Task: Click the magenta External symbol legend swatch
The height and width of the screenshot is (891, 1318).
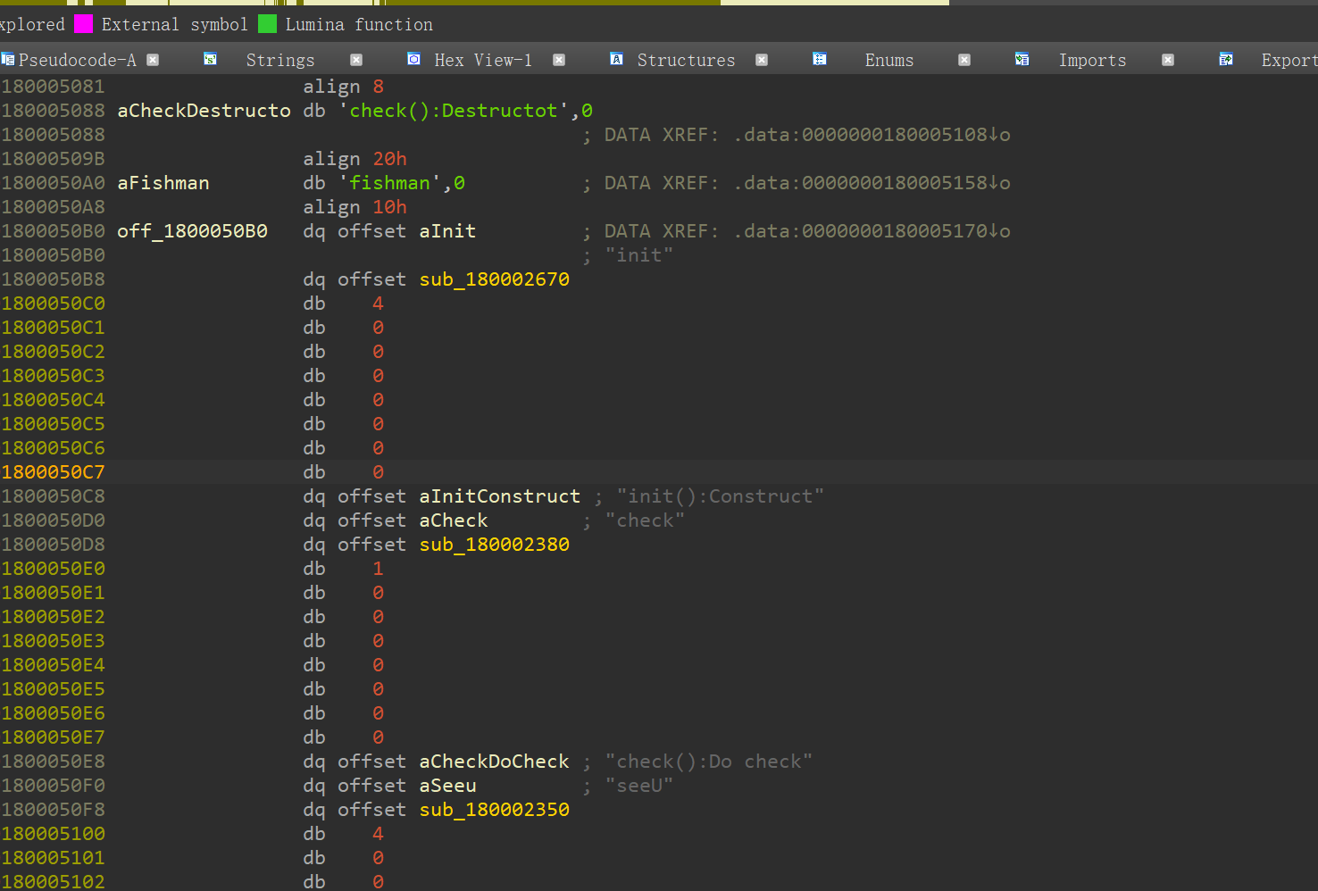Action: [x=83, y=24]
